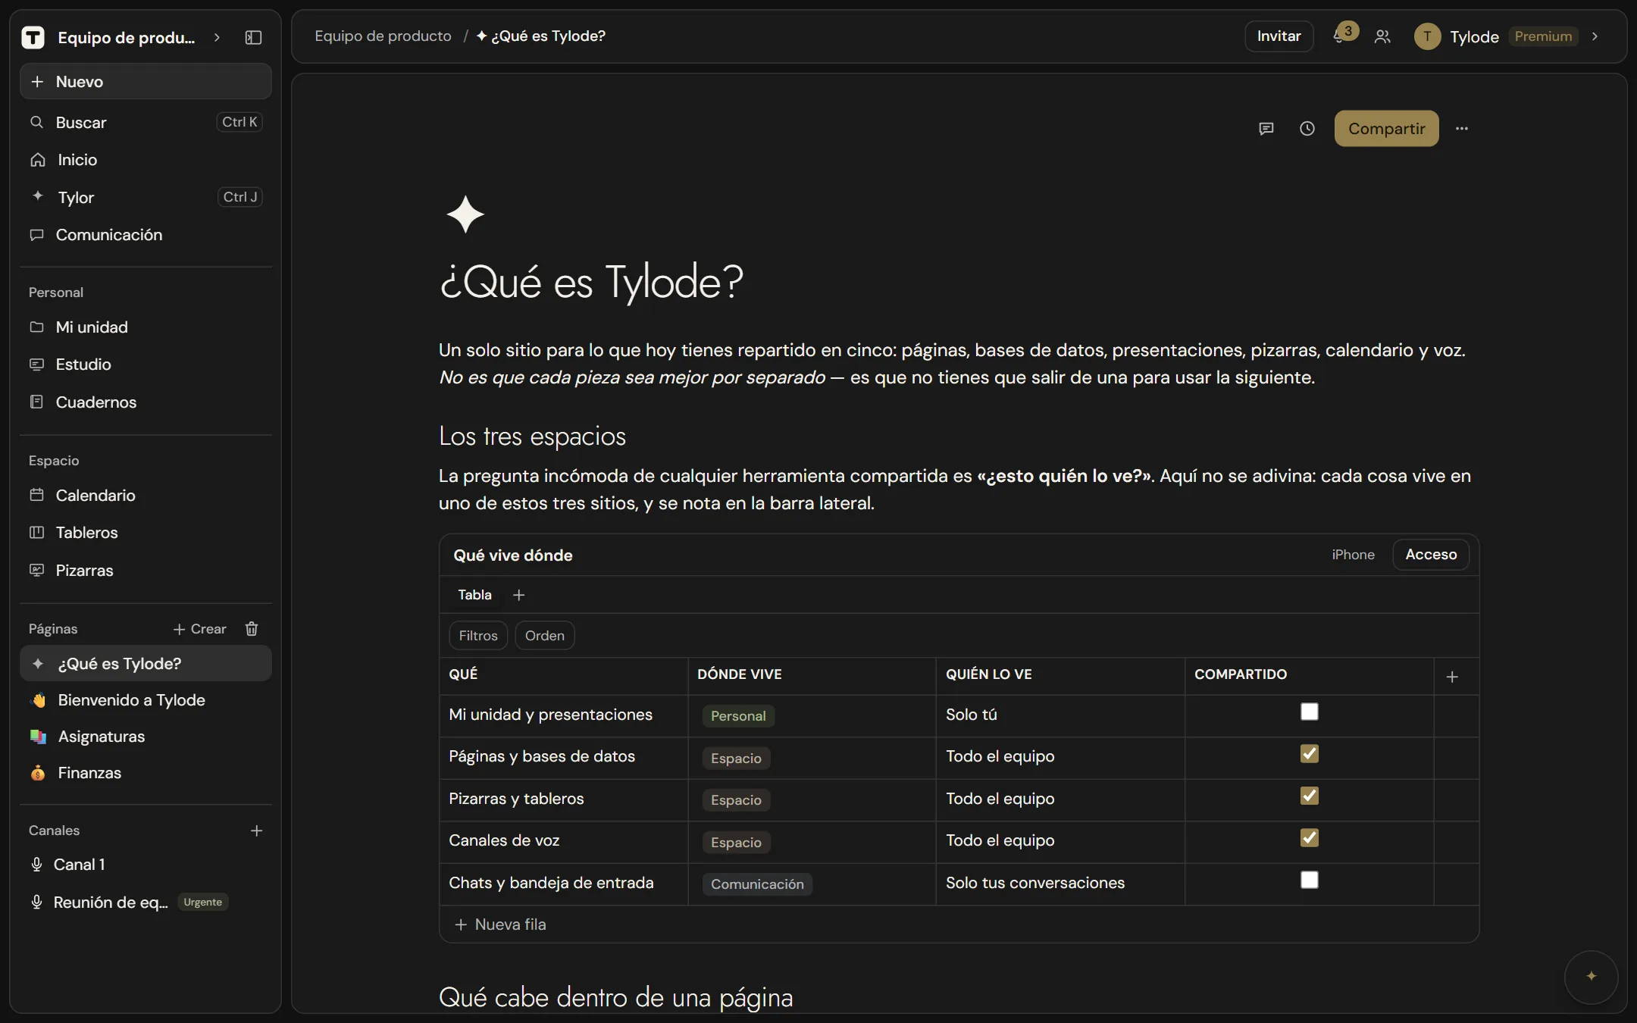
Task: Open version history clock icon
Action: [1307, 129]
